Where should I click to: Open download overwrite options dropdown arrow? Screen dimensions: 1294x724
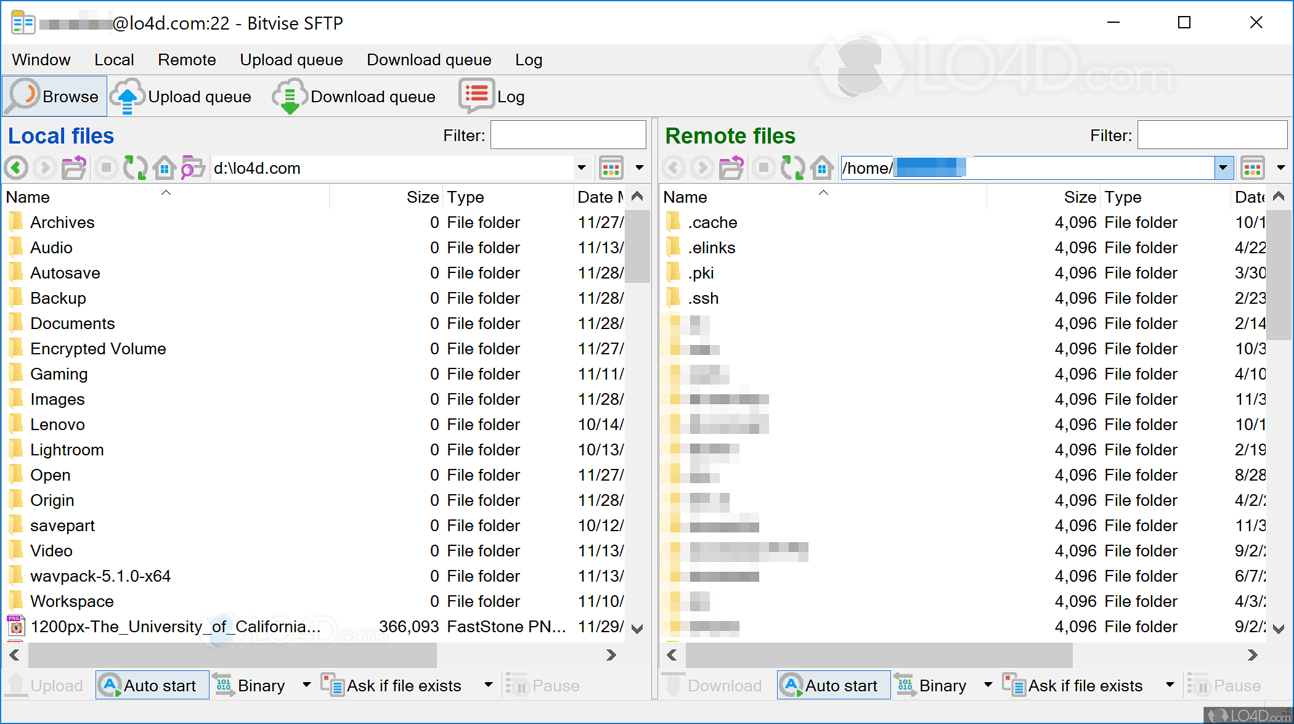[x=1170, y=685]
